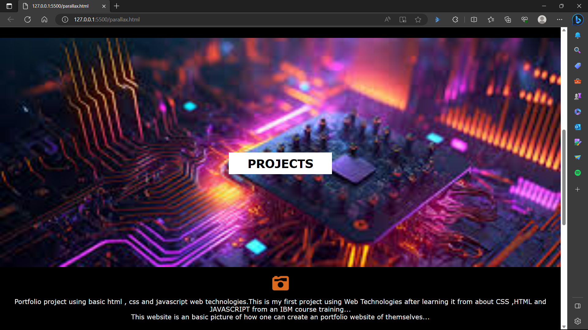This screenshot has width=588, height=330.
Task: Open the tab actions menu
Action: click(9, 6)
